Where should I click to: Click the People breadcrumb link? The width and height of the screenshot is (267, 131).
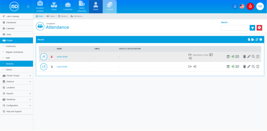(x=51, y=16)
